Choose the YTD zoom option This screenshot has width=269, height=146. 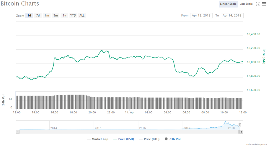tap(73, 15)
